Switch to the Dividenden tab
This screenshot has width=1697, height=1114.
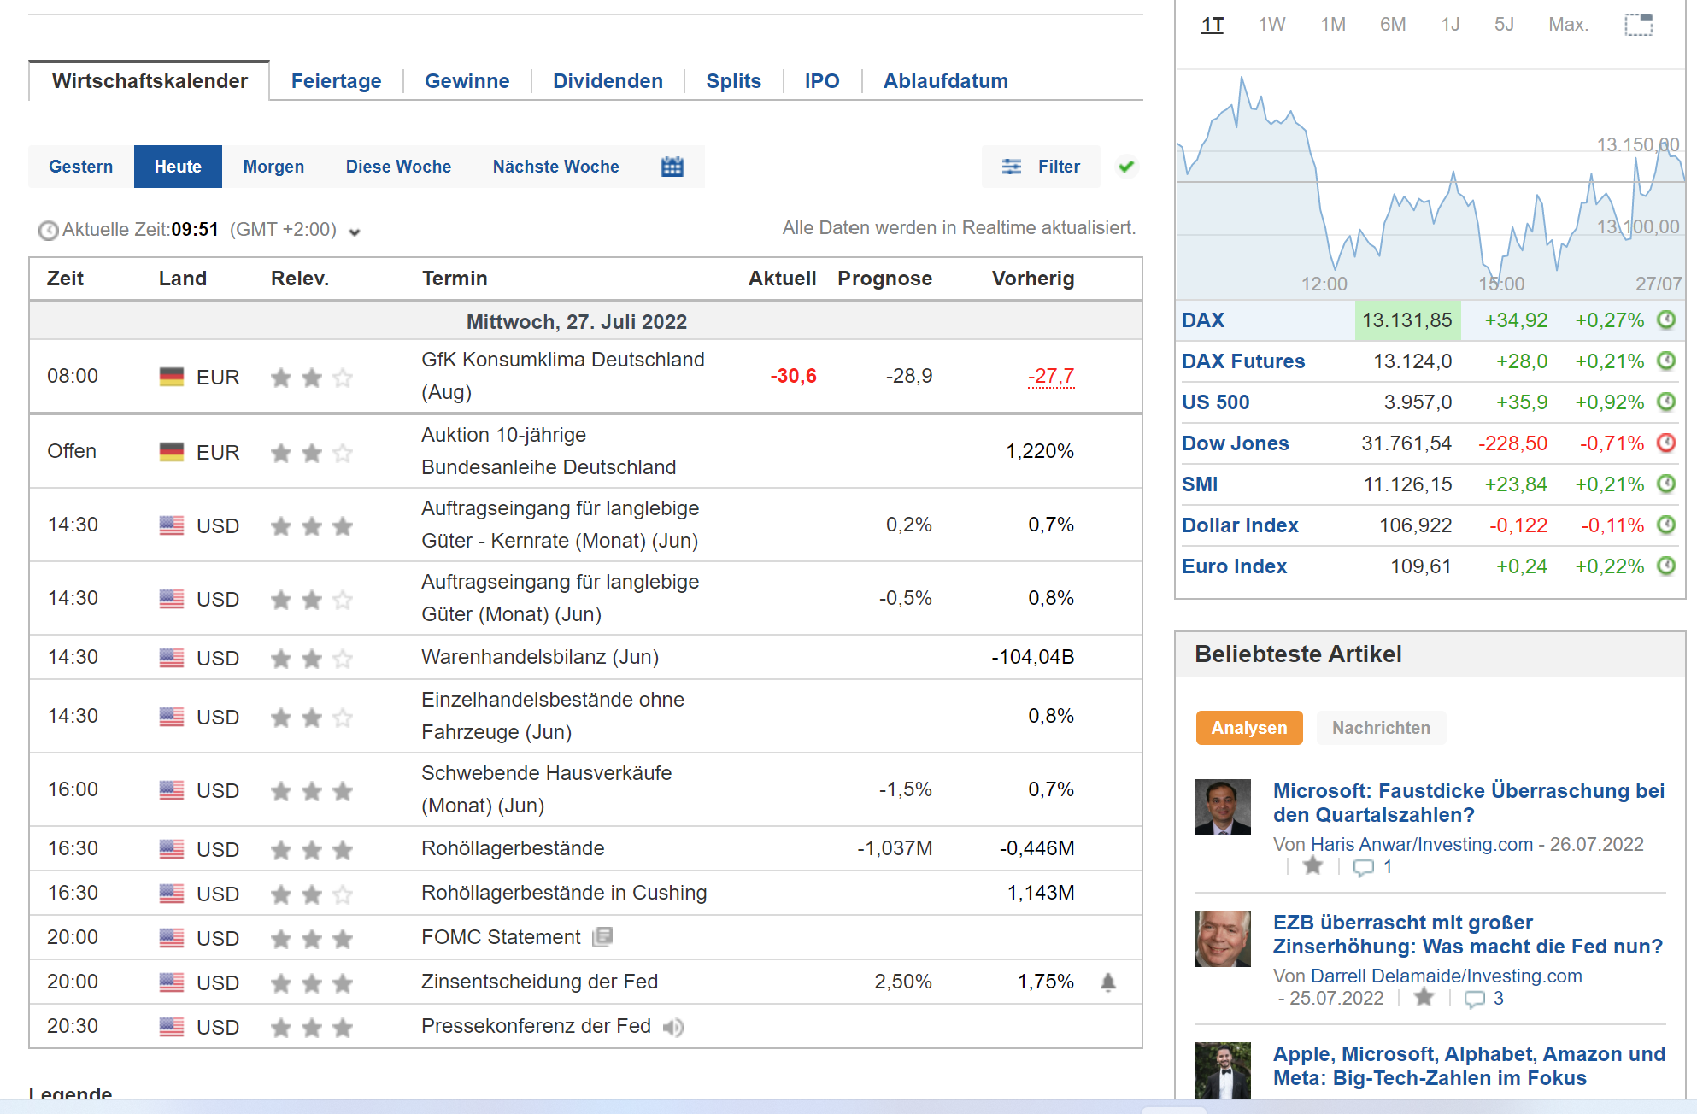coord(608,81)
